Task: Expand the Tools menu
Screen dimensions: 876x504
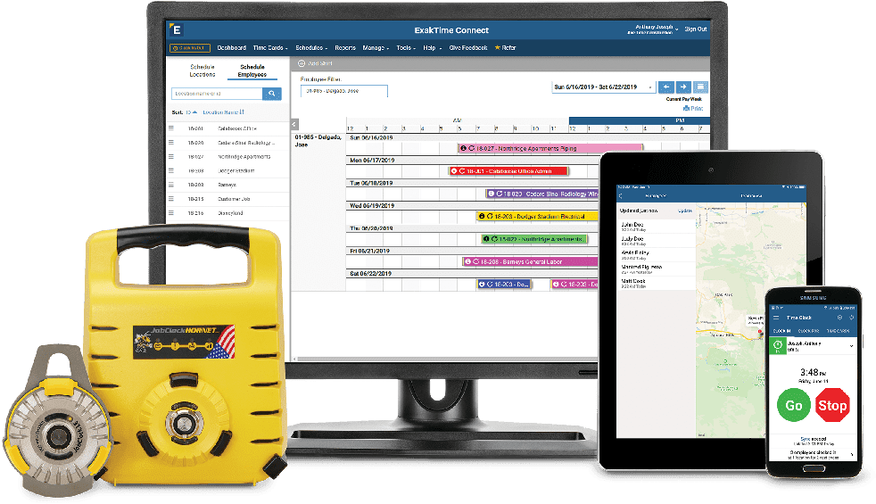Action: pyautogui.click(x=406, y=48)
